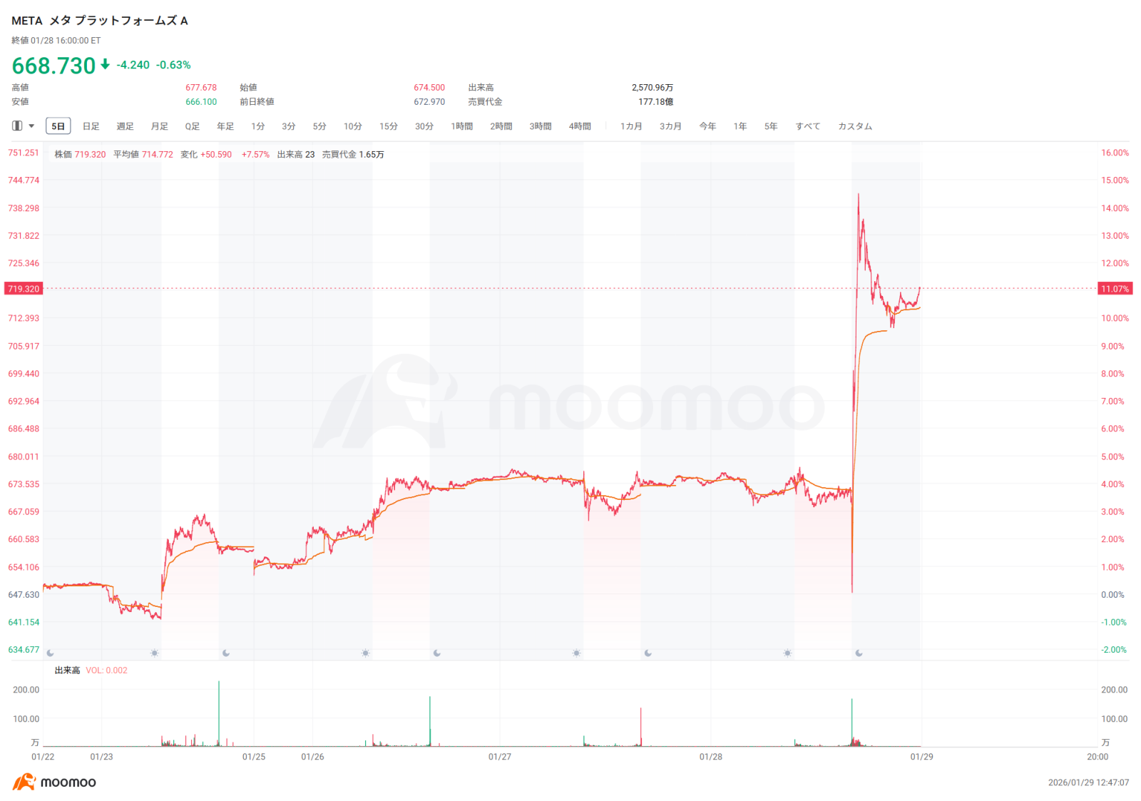Click the moon icon at chart's far left
This screenshot has height=801, width=1141.
pyautogui.click(x=50, y=653)
